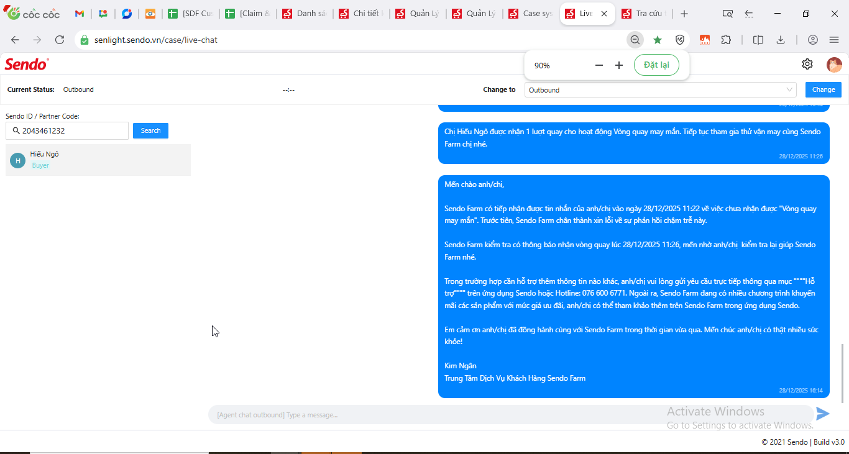Click the 28/12/2025 11:26 timestamp
The image size is (849, 454).
pos(801,157)
